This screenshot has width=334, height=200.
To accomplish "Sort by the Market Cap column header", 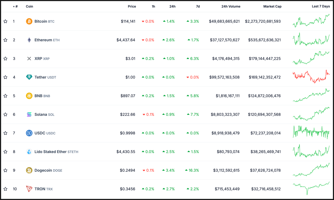I will 272,6.
